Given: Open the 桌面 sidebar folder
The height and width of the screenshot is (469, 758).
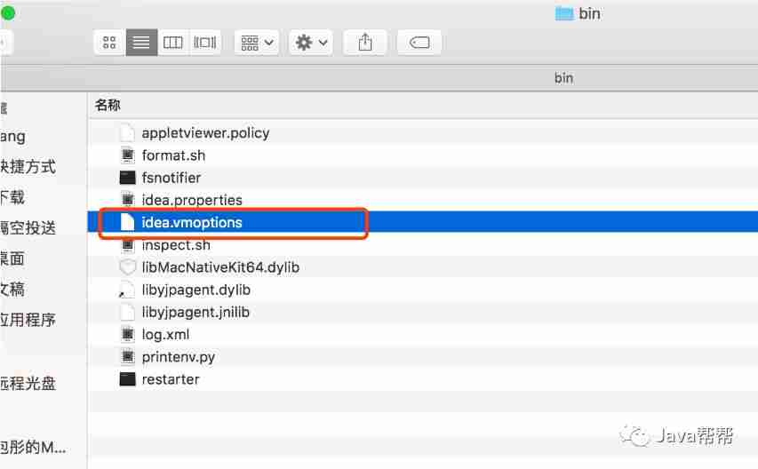Looking at the screenshot, I should coord(12,258).
